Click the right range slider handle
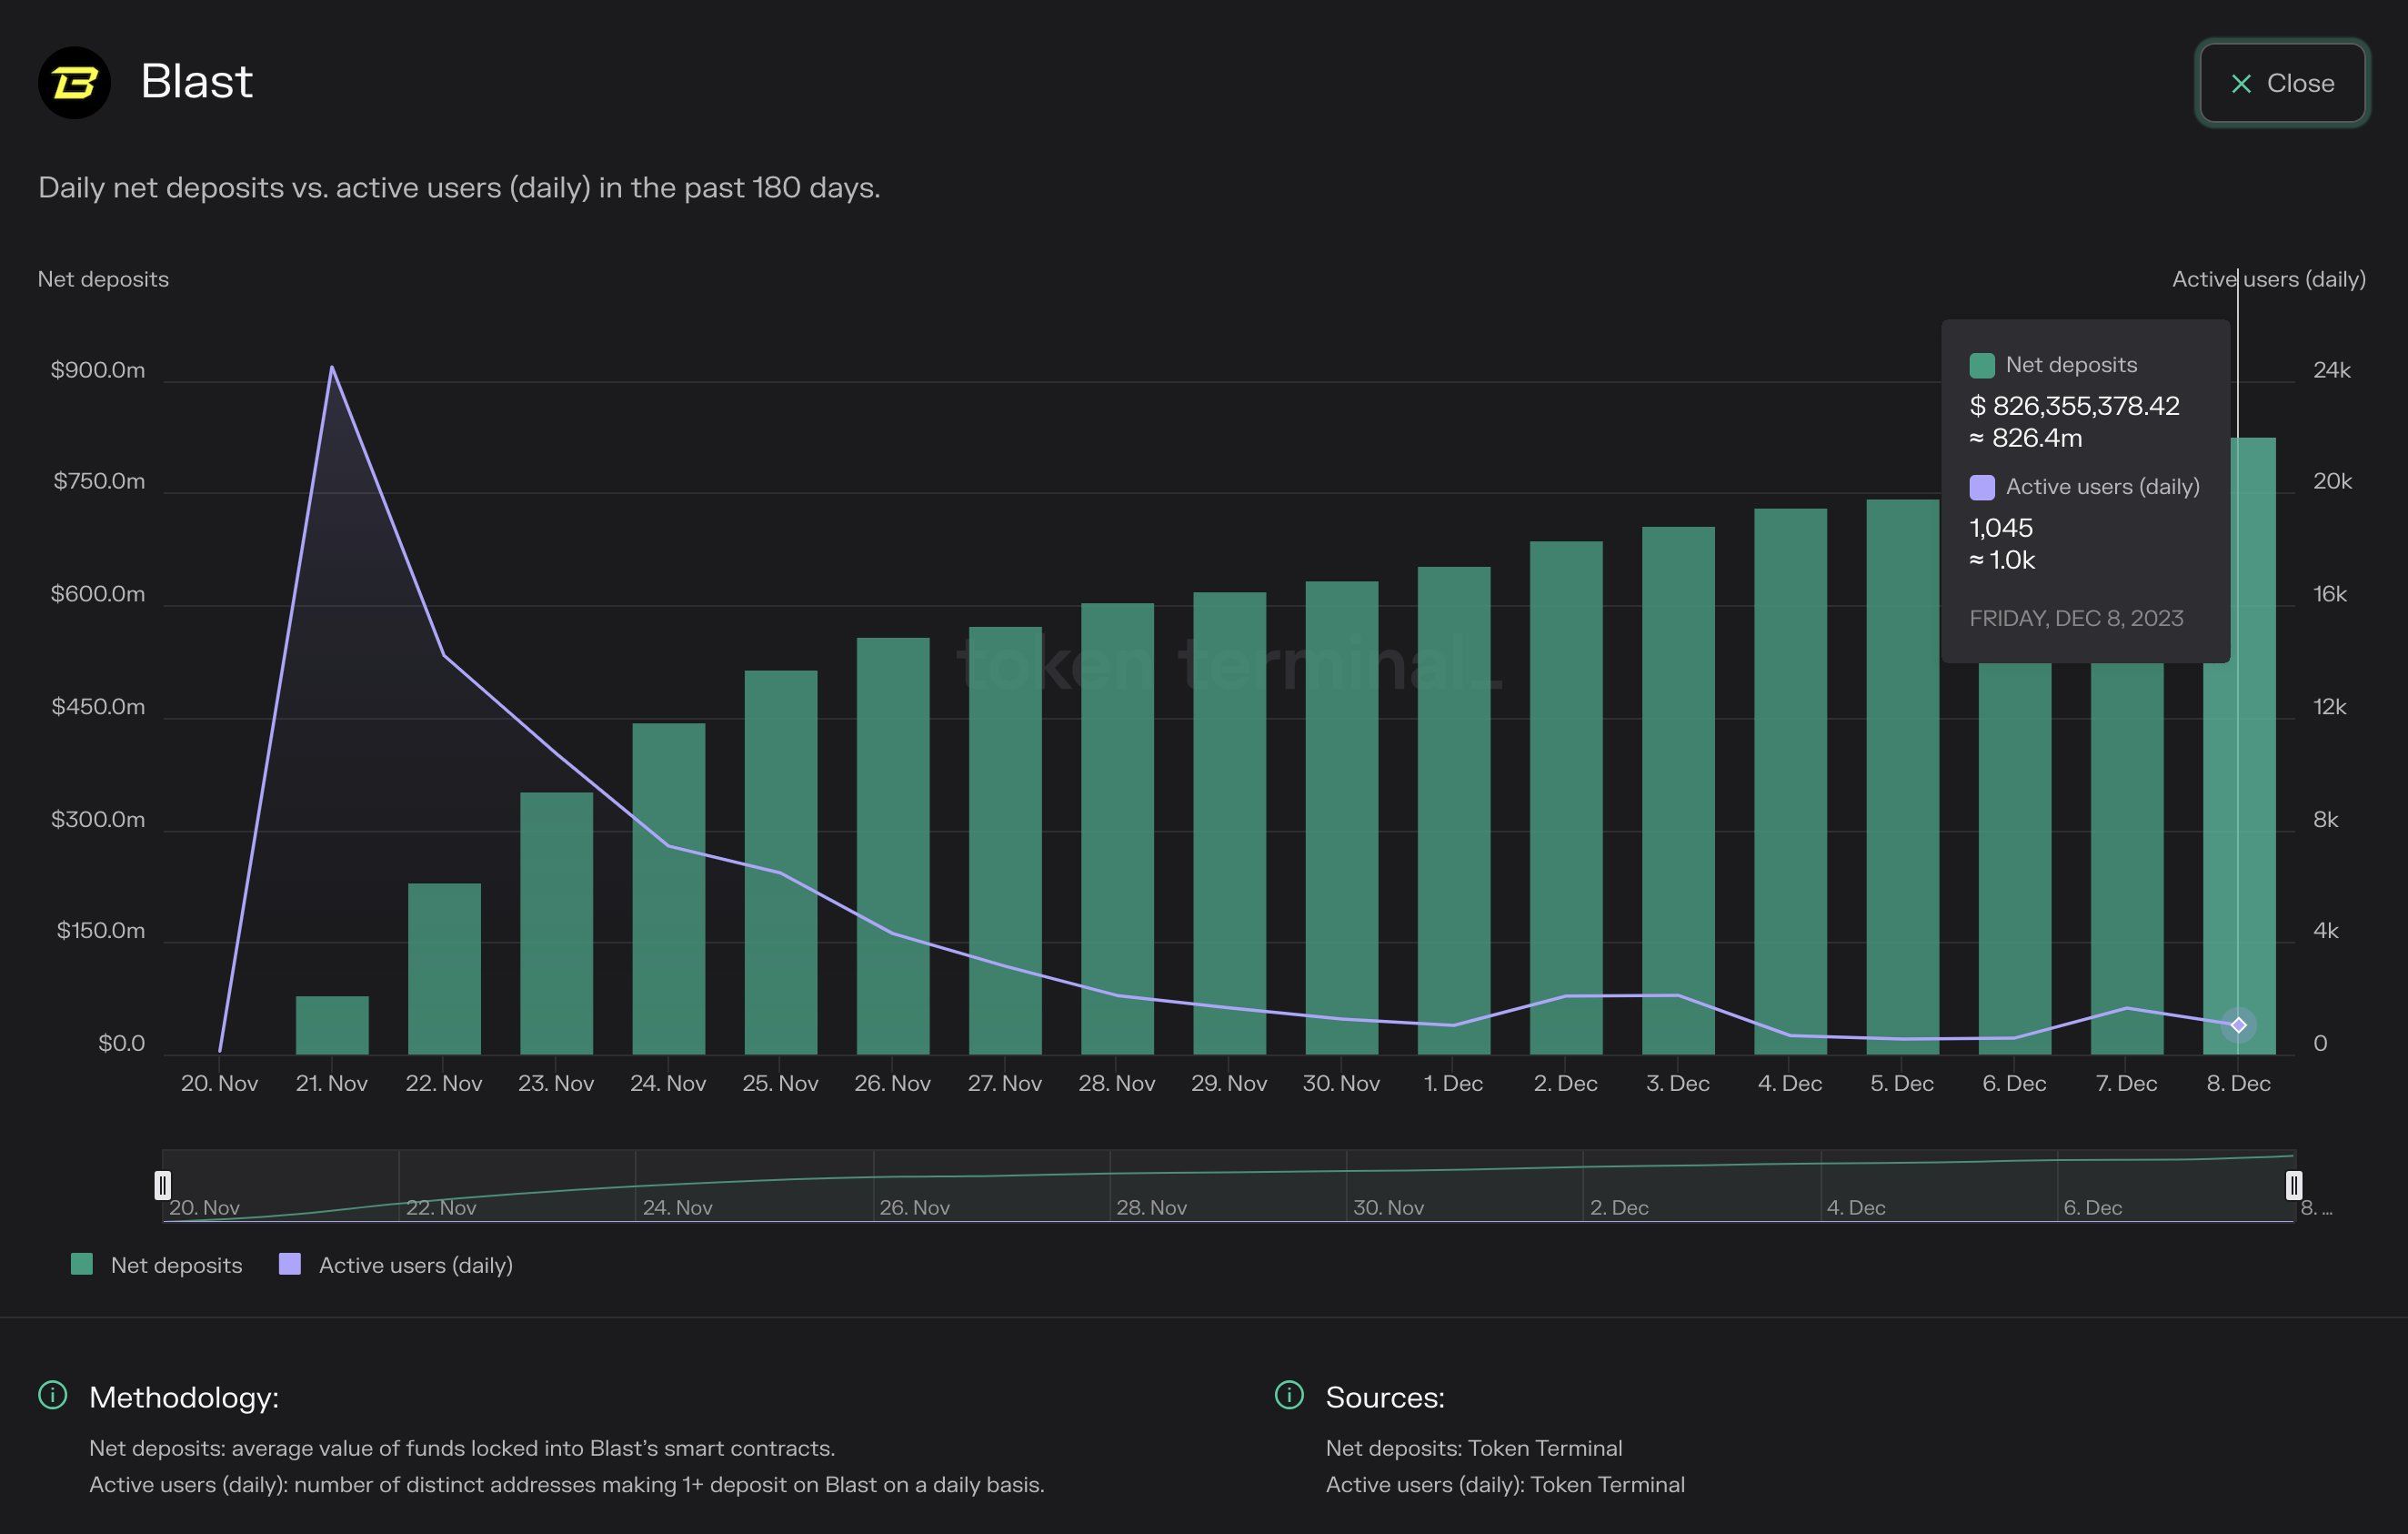Viewport: 2408px width, 1534px height. coord(2294,1185)
